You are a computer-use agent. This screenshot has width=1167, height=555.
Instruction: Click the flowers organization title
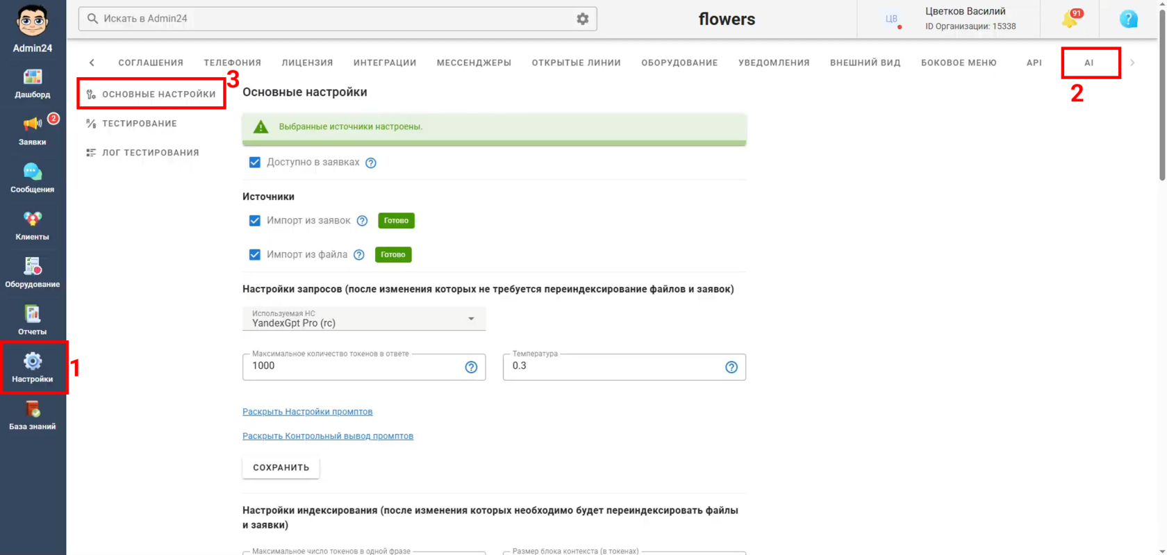point(727,19)
